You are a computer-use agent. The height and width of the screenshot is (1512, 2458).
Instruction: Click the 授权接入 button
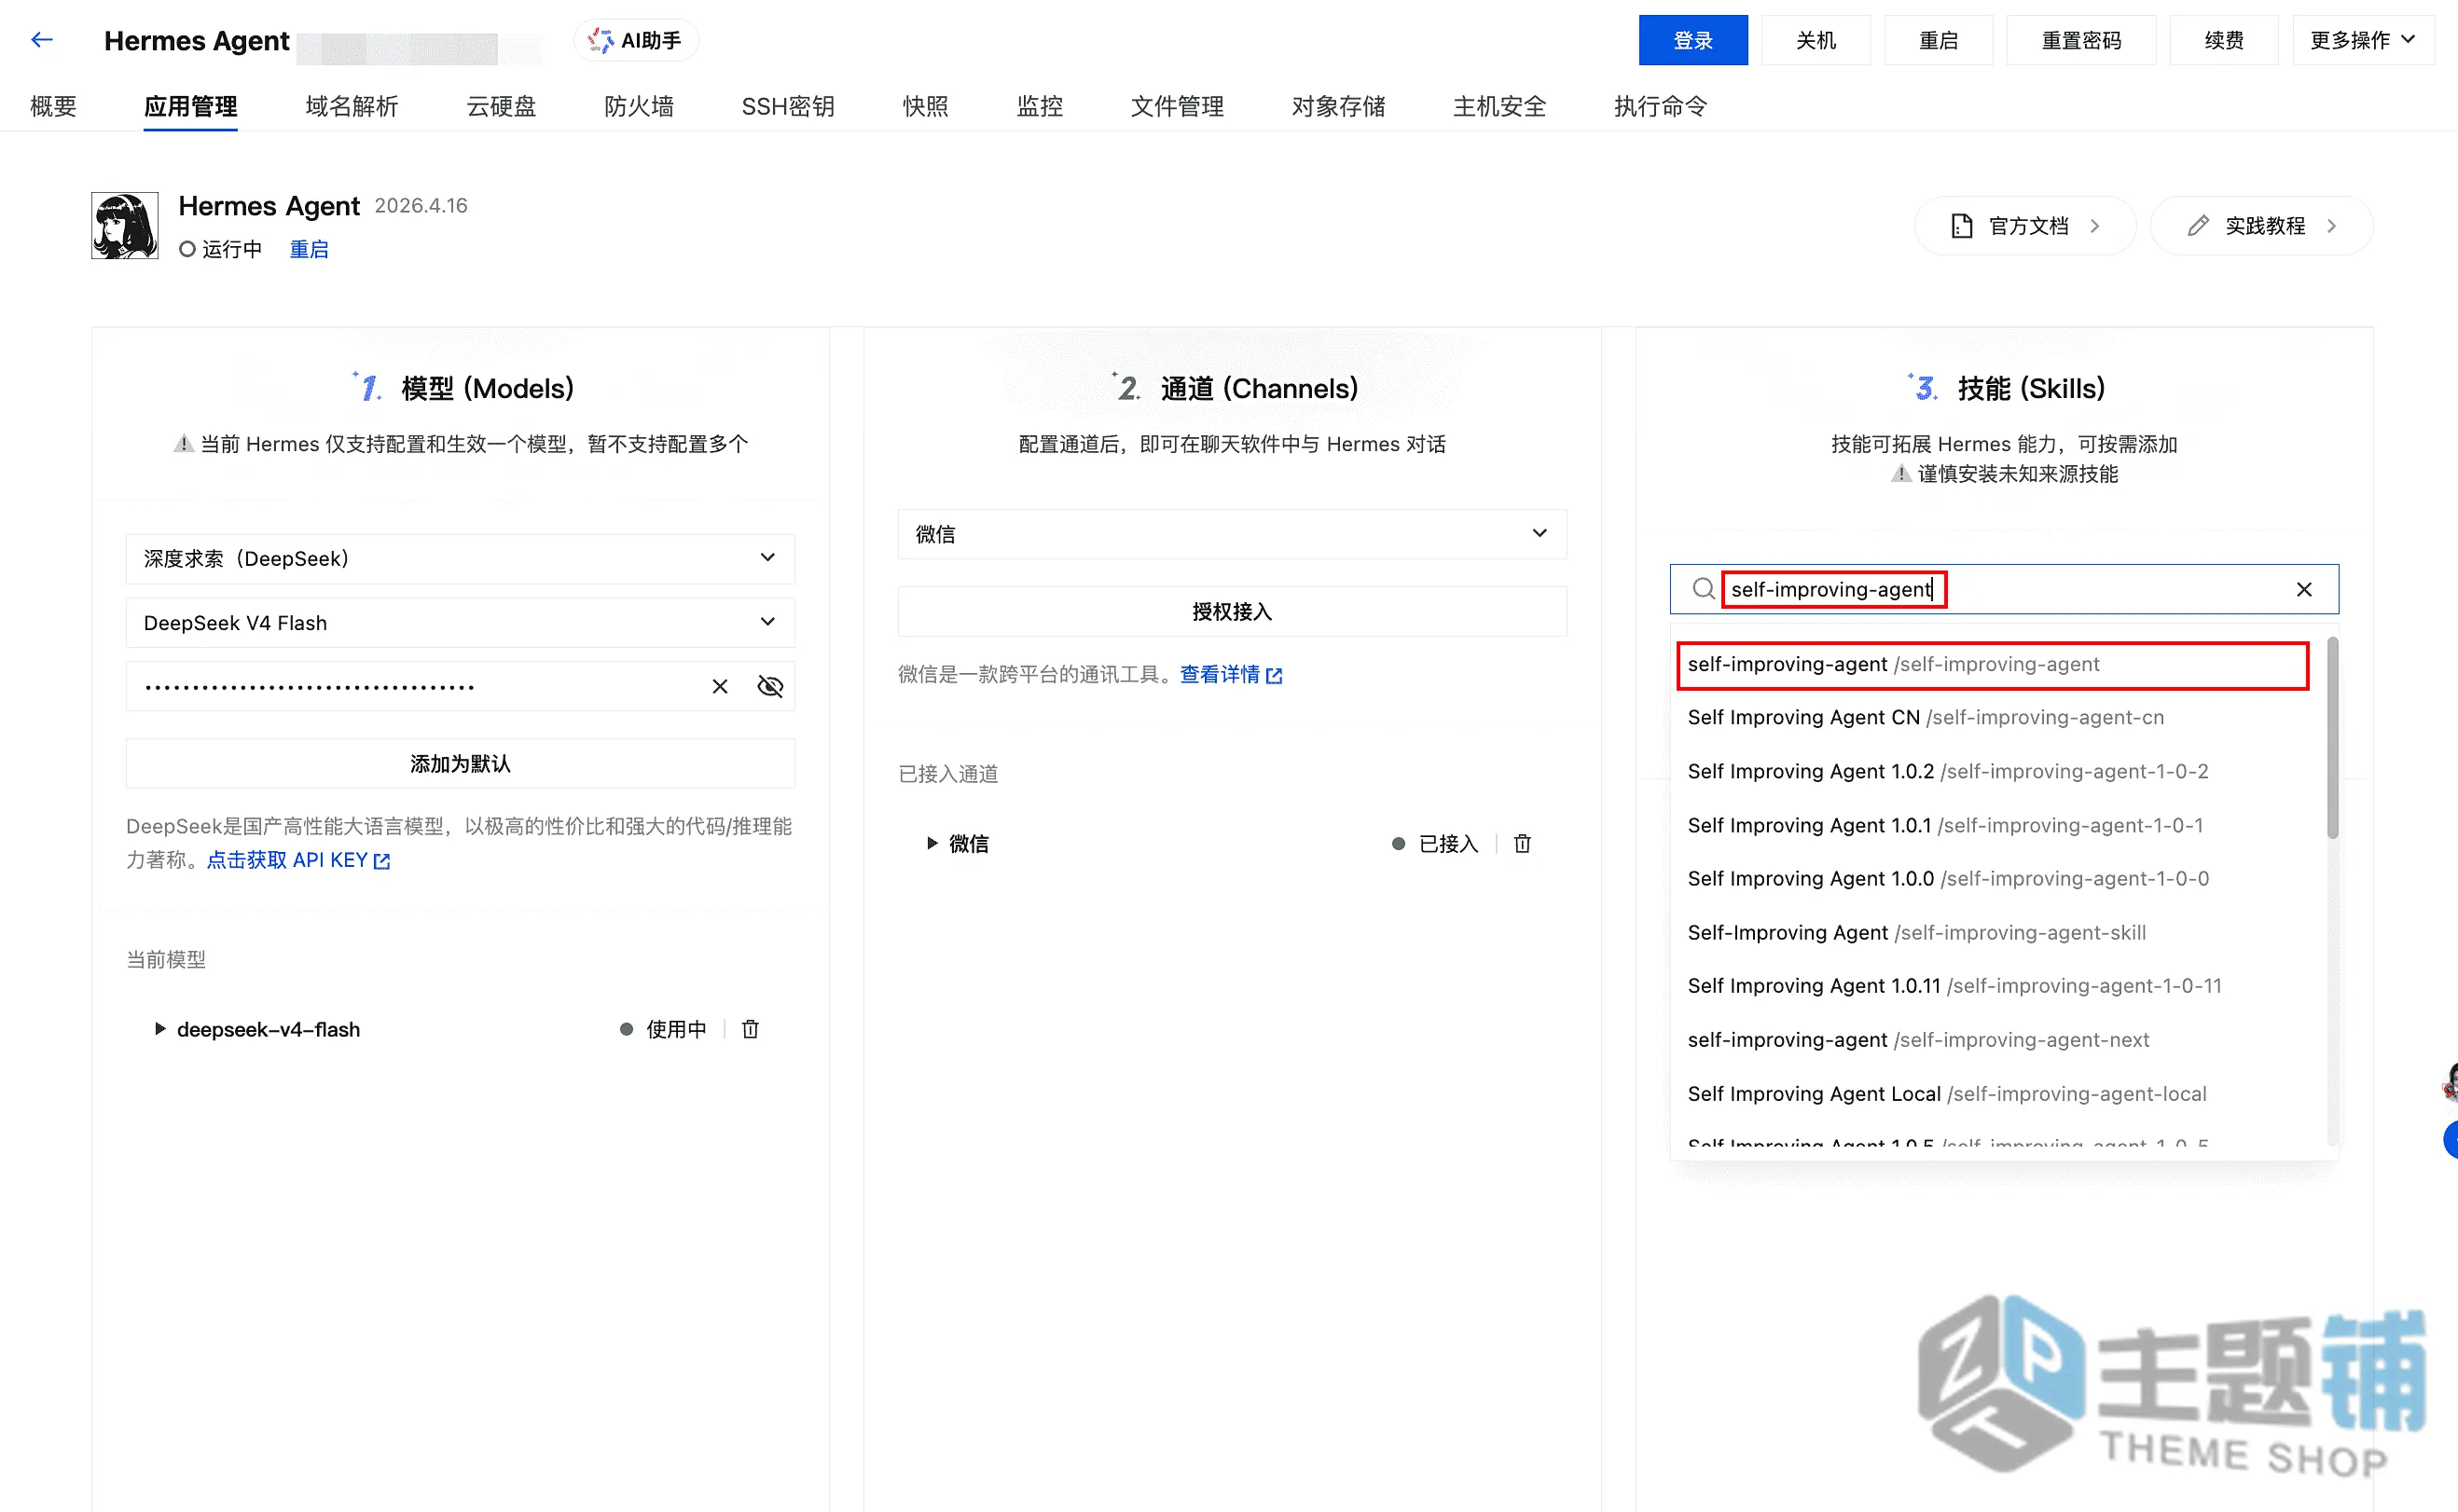(x=1232, y=611)
